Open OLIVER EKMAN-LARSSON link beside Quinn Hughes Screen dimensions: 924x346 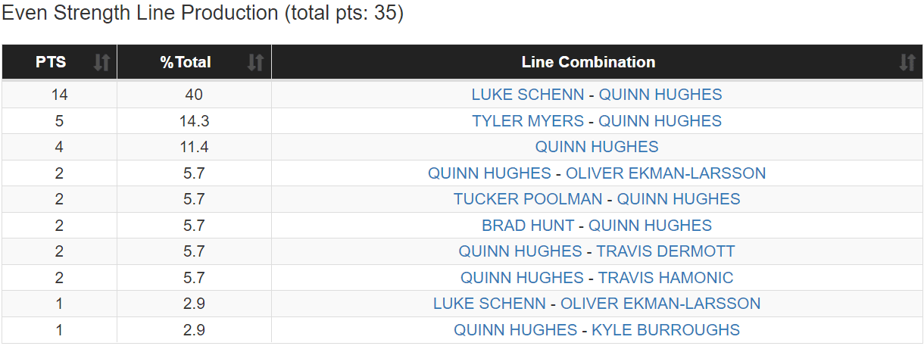click(x=666, y=173)
